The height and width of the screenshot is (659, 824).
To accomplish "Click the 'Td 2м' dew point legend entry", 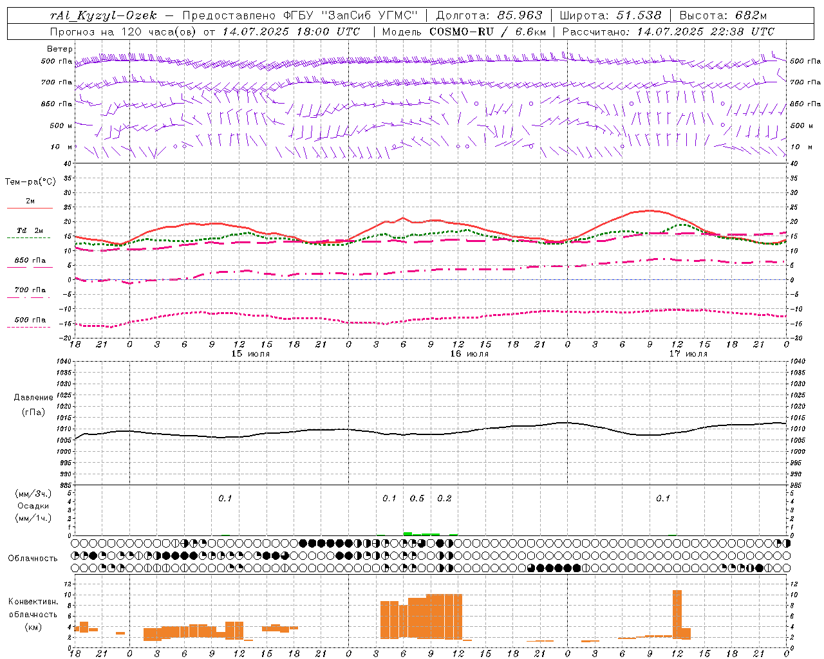I will (30, 230).
